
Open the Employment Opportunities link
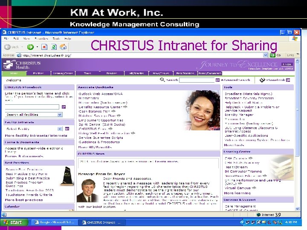point(101,120)
